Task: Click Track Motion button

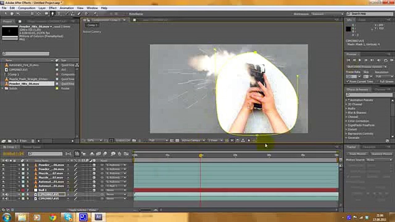Action: coord(357,154)
